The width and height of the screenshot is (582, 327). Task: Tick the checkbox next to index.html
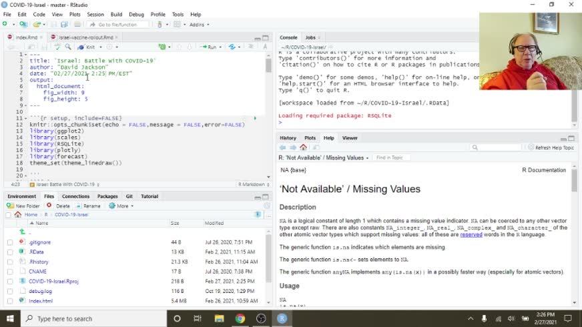click(x=10, y=301)
